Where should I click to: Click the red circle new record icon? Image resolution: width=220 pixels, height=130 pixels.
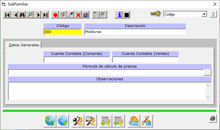(55, 15)
